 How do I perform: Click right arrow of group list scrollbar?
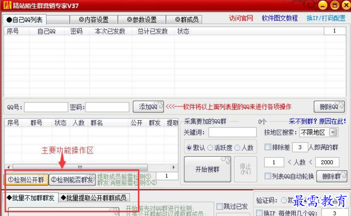(x=174, y=167)
